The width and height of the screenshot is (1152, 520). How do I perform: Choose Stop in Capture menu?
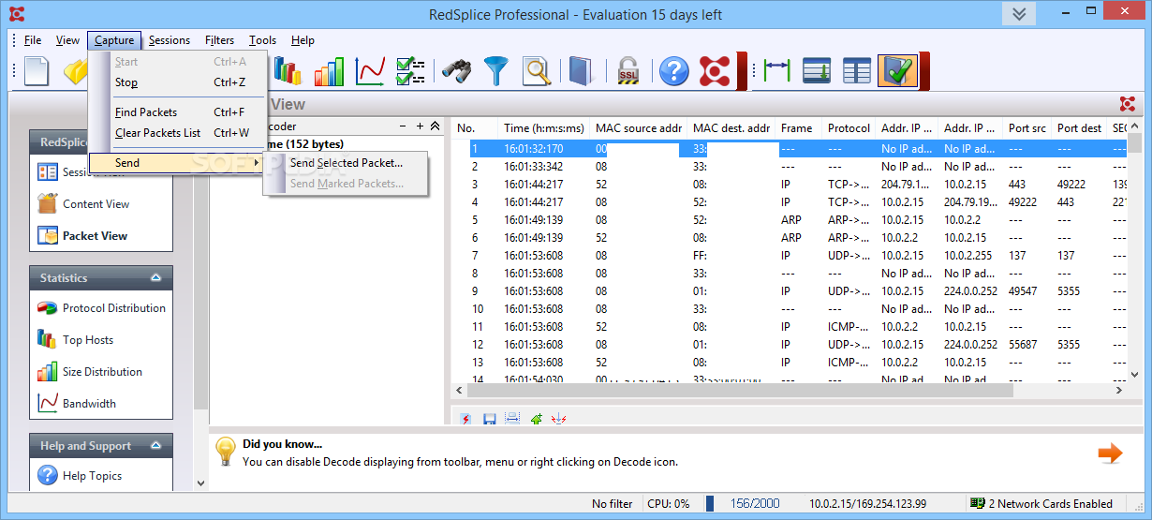[x=178, y=82]
